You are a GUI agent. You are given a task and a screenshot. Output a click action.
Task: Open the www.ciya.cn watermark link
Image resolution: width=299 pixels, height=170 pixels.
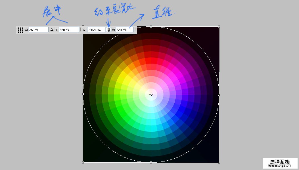pyautogui.click(x=280, y=166)
